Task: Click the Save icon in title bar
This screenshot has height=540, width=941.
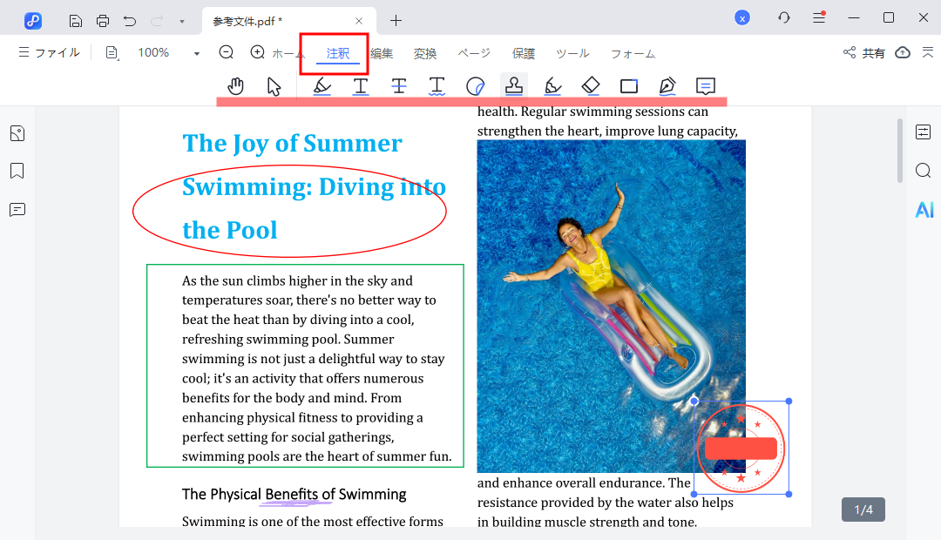Action: click(x=76, y=20)
